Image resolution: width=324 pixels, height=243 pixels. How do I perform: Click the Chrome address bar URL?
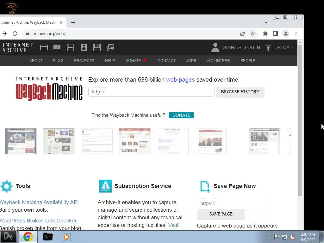tap(49, 34)
